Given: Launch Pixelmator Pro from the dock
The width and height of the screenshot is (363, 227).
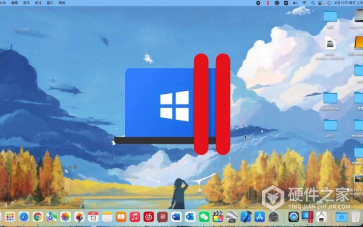Looking at the screenshot, I should point(79,217).
